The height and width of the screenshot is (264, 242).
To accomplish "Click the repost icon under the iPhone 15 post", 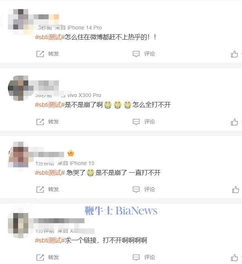I will pyautogui.click(x=40, y=190).
